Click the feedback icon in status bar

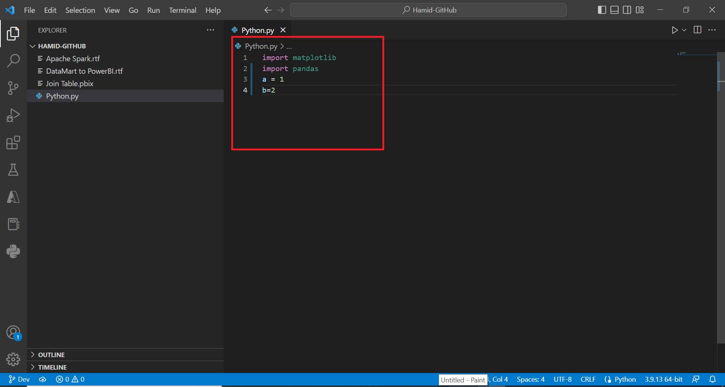pos(696,379)
